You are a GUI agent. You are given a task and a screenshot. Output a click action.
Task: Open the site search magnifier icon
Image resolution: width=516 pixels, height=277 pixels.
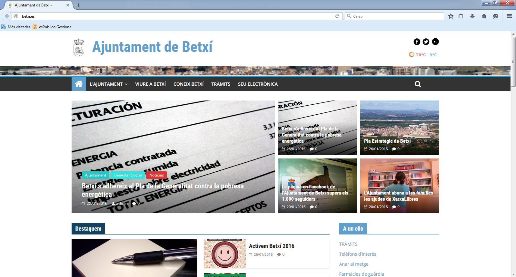tap(418, 84)
